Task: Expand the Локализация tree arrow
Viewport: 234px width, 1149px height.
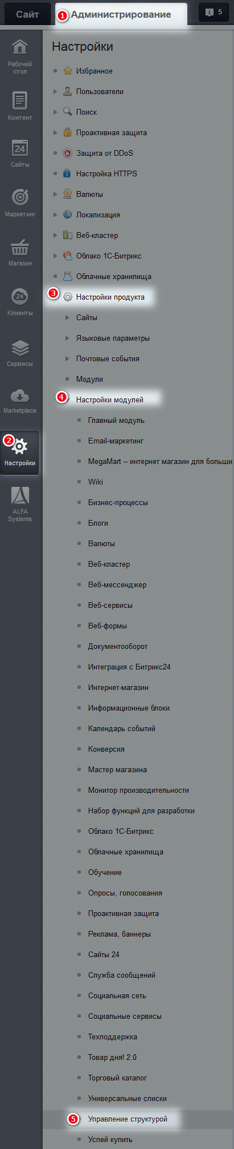Action: click(55, 215)
